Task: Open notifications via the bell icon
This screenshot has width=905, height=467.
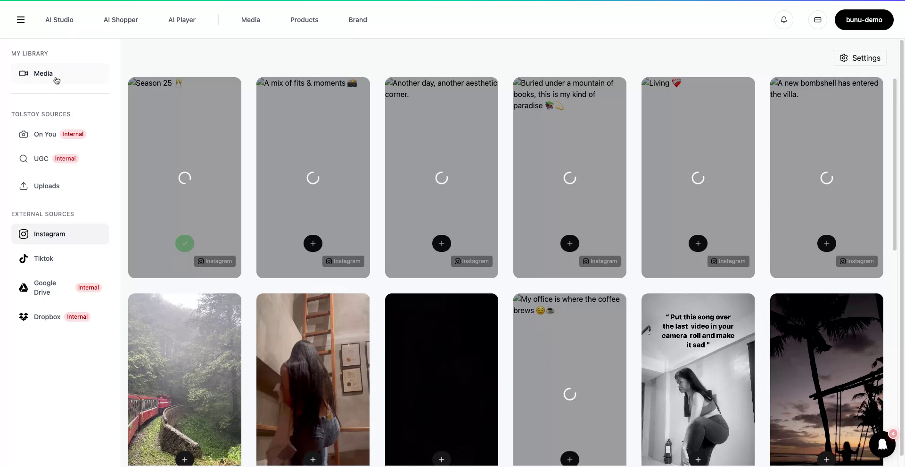Action: (783, 20)
